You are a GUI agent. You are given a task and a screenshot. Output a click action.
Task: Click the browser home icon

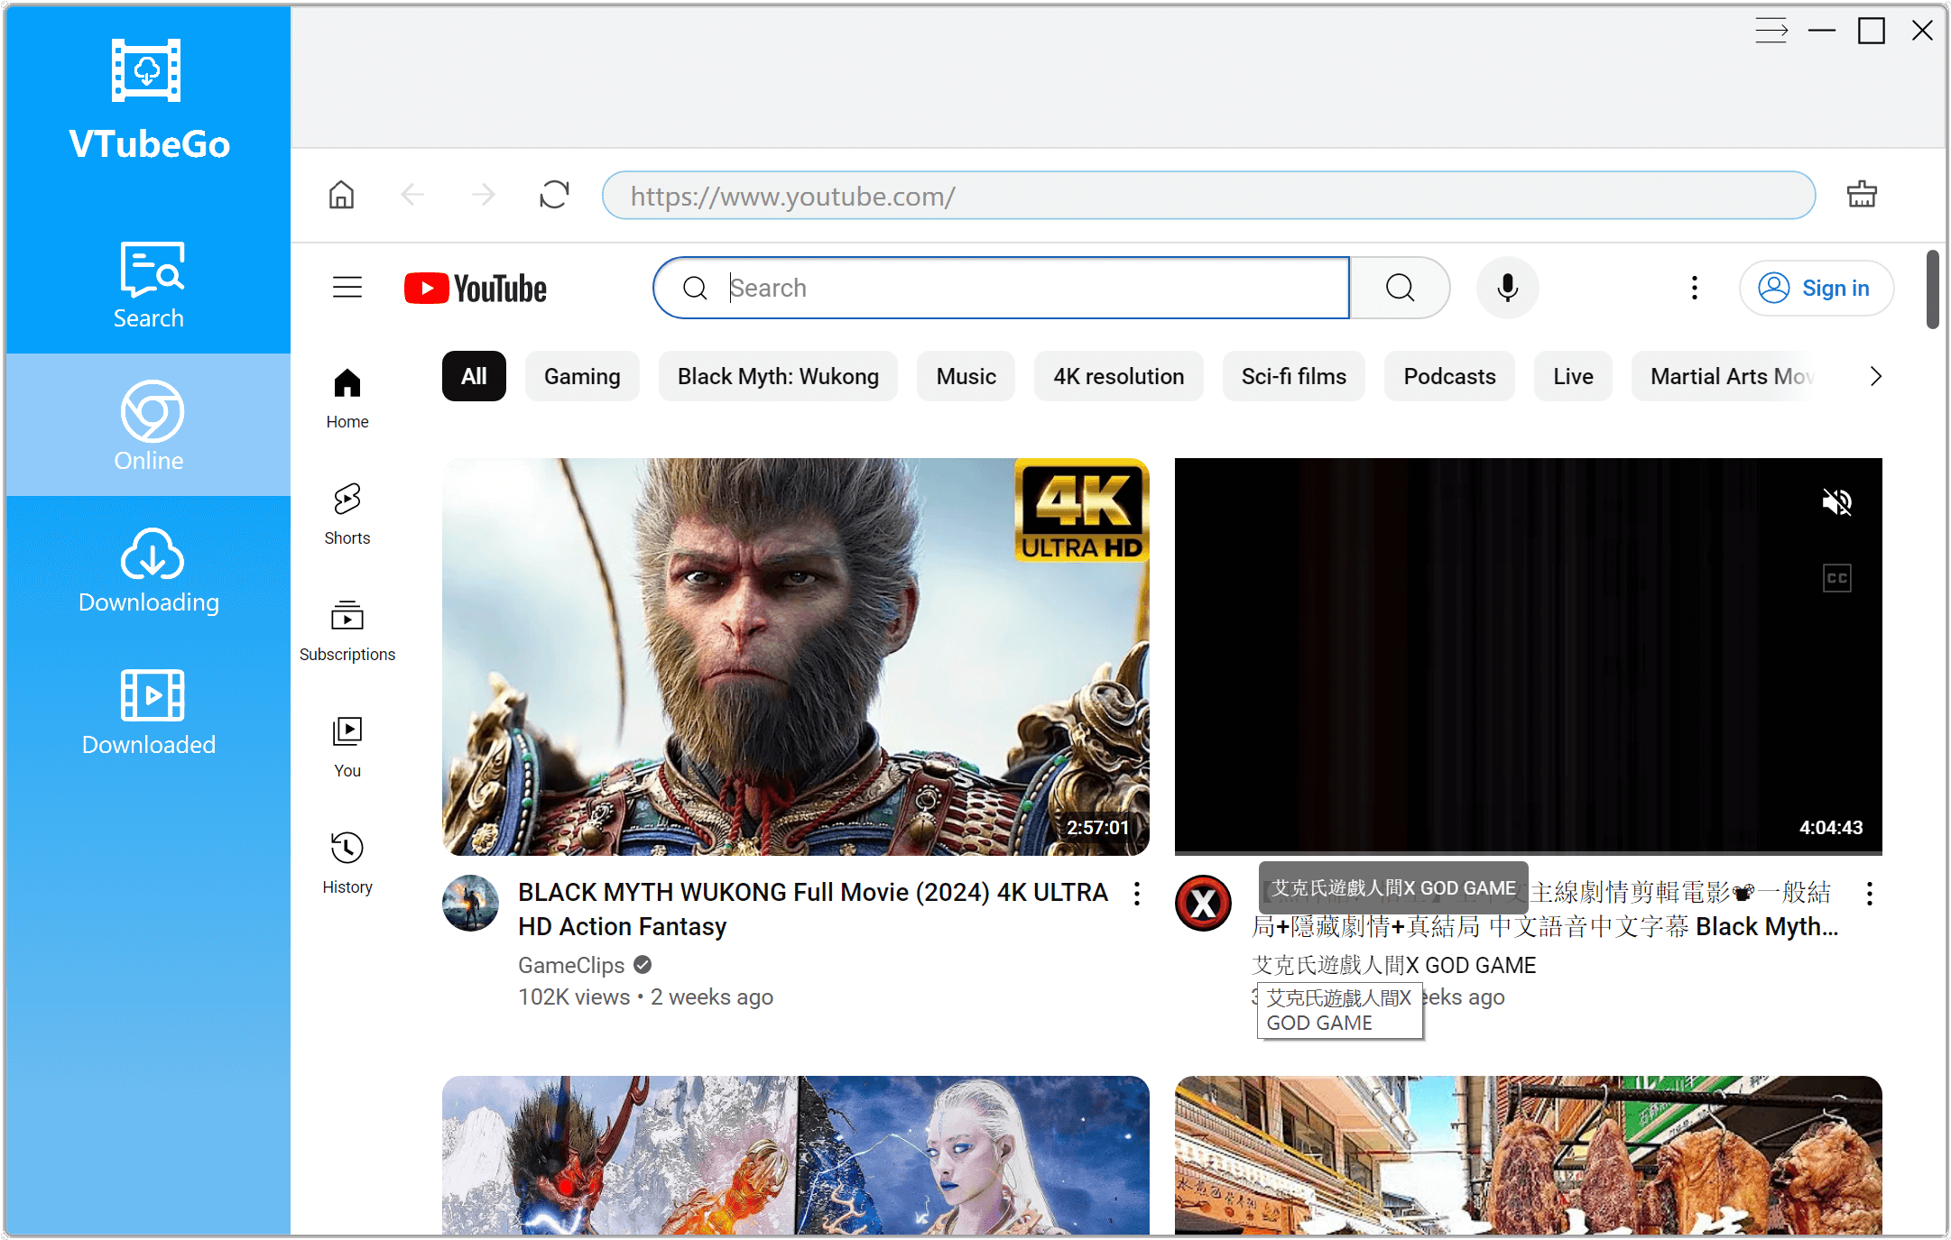[341, 195]
